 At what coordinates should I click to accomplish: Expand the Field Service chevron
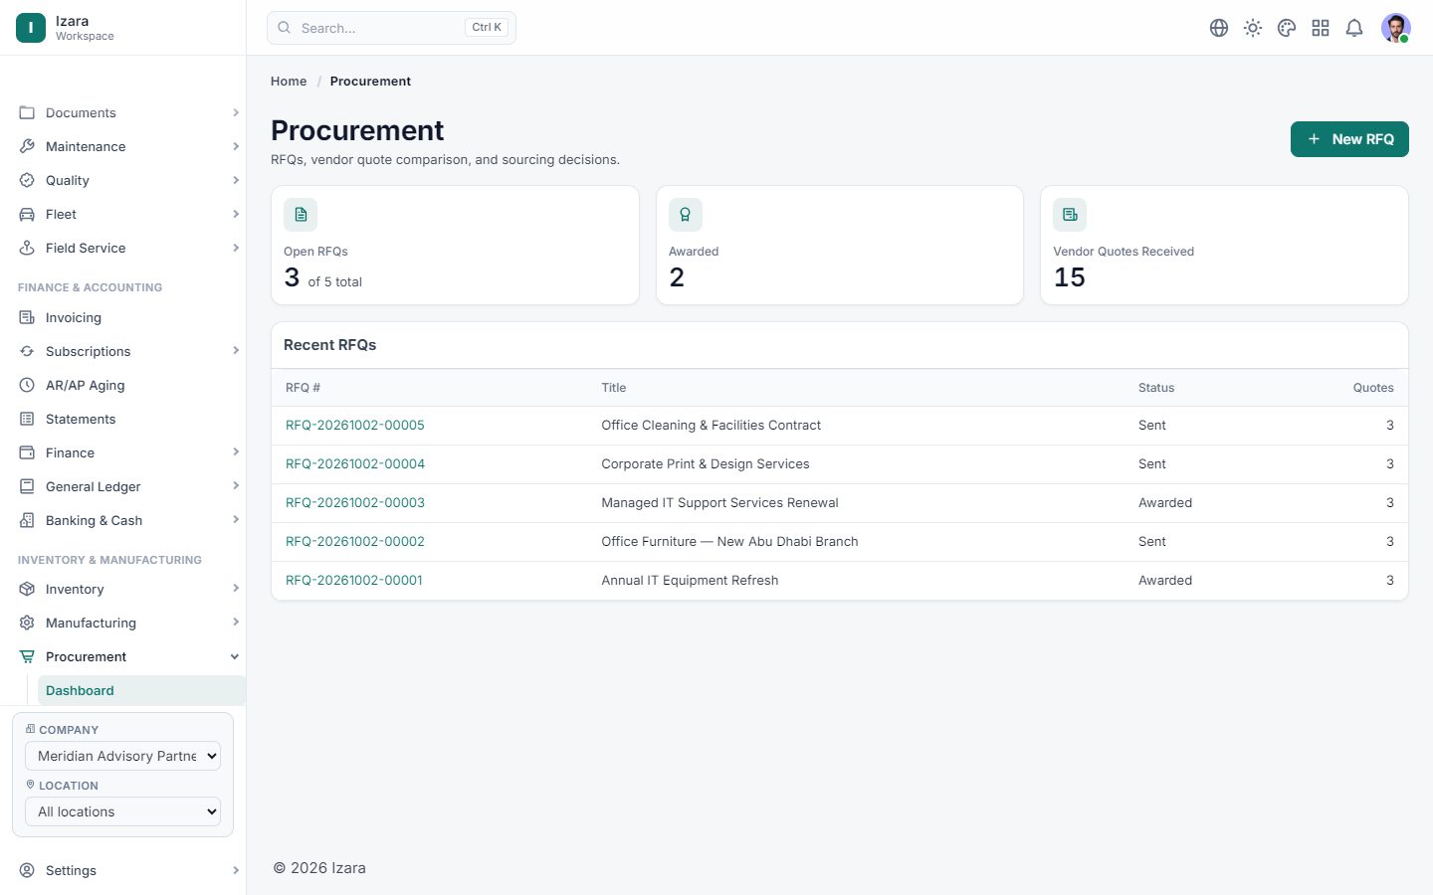point(236,248)
